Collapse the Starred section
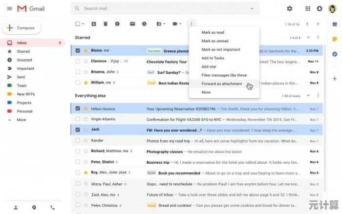 point(308,38)
